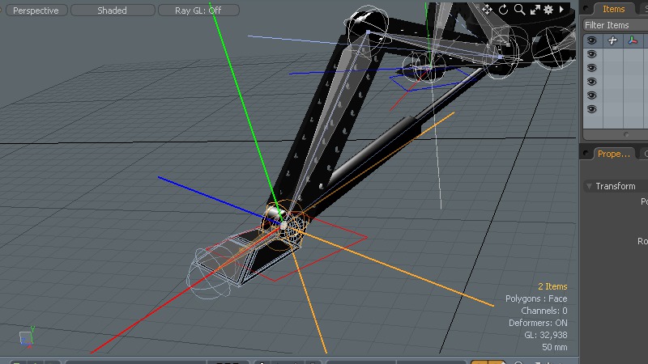This screenshot has height=364, width=648.
Task: Switch to the Properties tab
Action: (612, 154)
